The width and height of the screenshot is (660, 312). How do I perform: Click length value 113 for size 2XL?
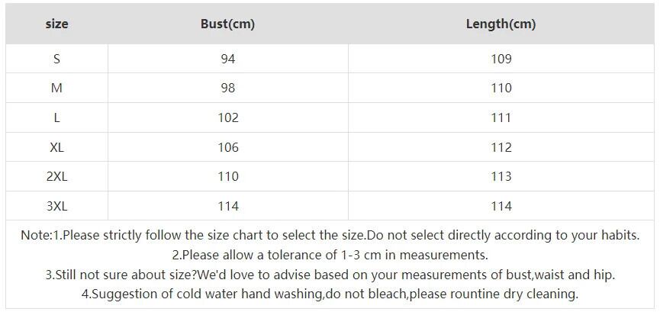pyautogui.click(x=501, y=176)
